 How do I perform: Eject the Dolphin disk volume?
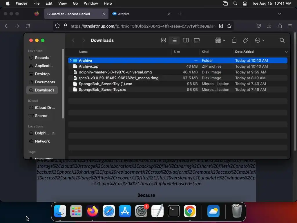[x=53, y=133]
